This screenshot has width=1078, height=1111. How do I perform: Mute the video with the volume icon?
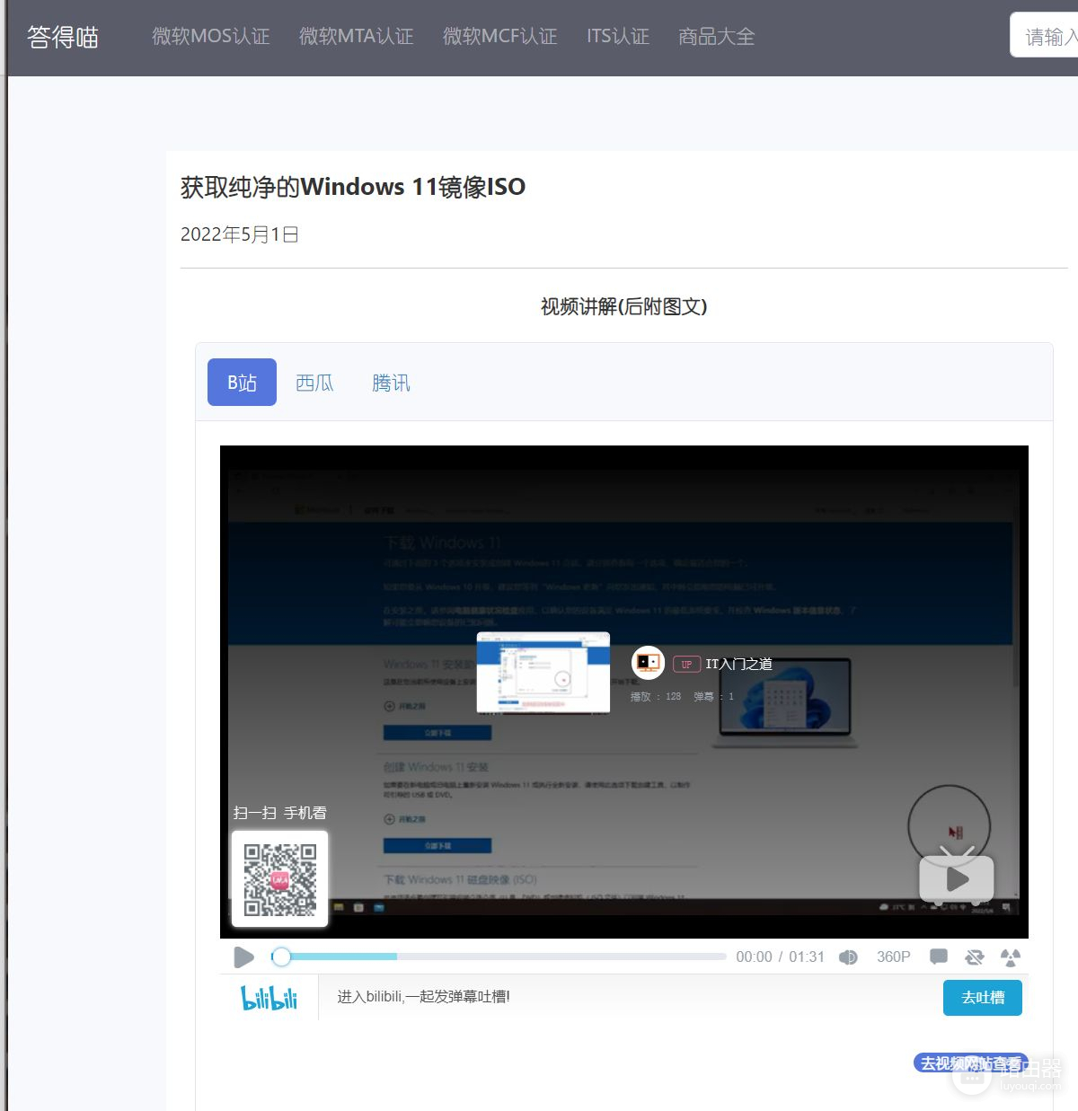pyautogui.click(x=847, y=957)
